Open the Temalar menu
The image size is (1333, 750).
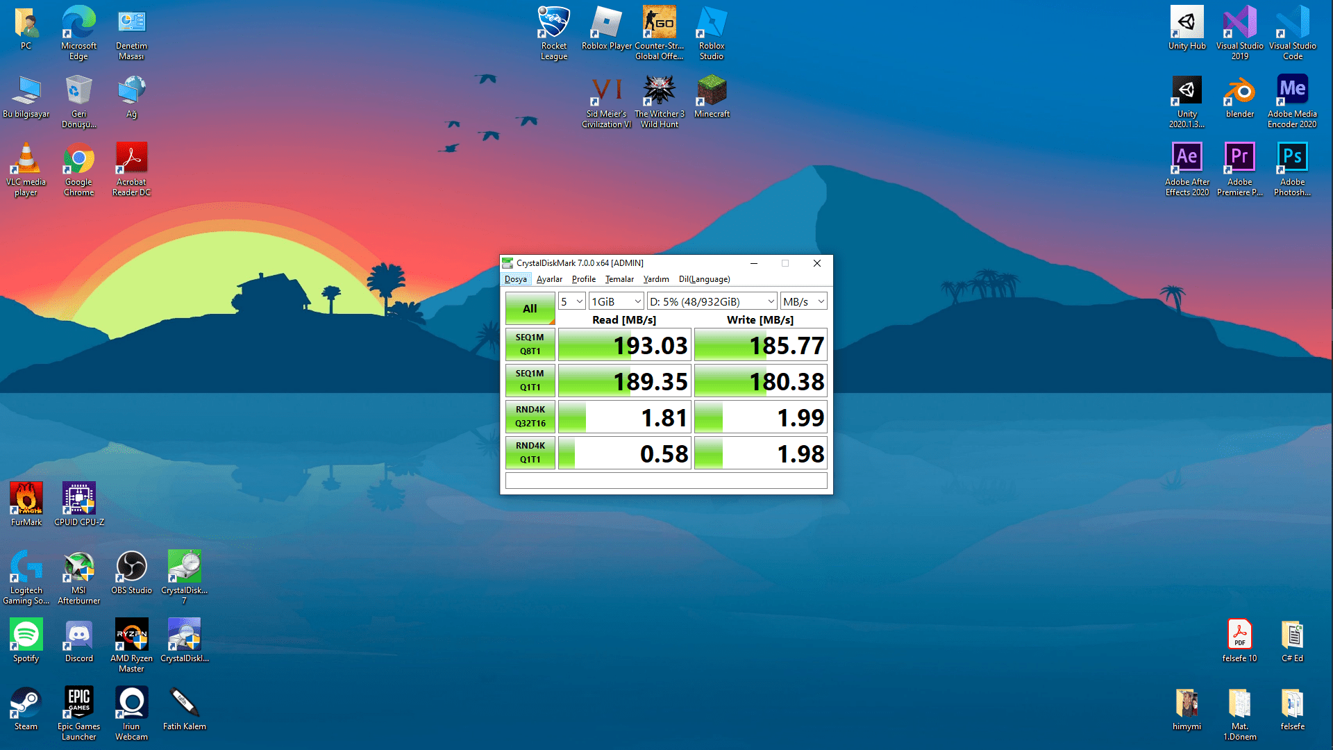[x=619, y=279]
